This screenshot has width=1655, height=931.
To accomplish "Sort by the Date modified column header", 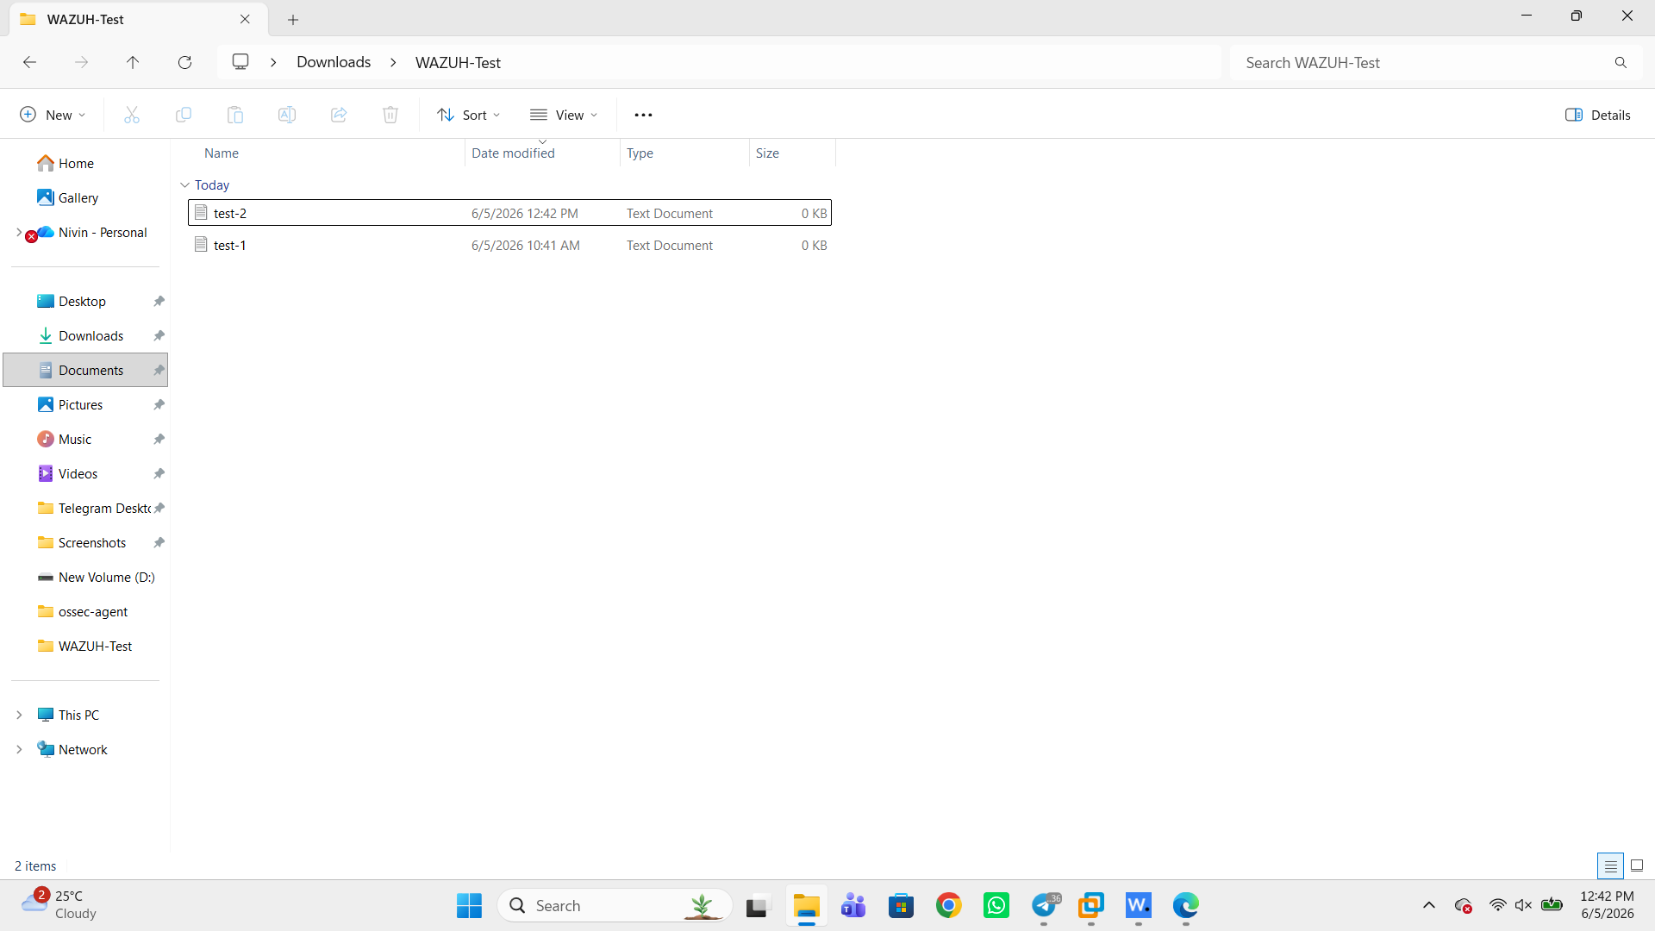I will 513,153.
